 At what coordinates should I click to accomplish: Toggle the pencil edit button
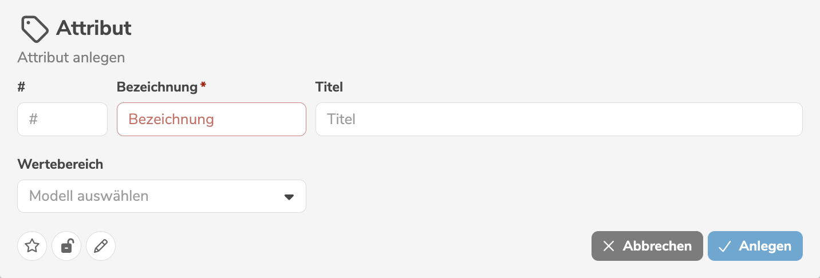[x=101, y=247]
